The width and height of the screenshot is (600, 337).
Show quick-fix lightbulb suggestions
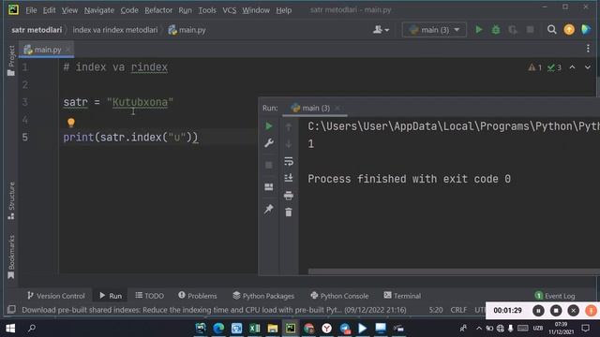[71, 123]
